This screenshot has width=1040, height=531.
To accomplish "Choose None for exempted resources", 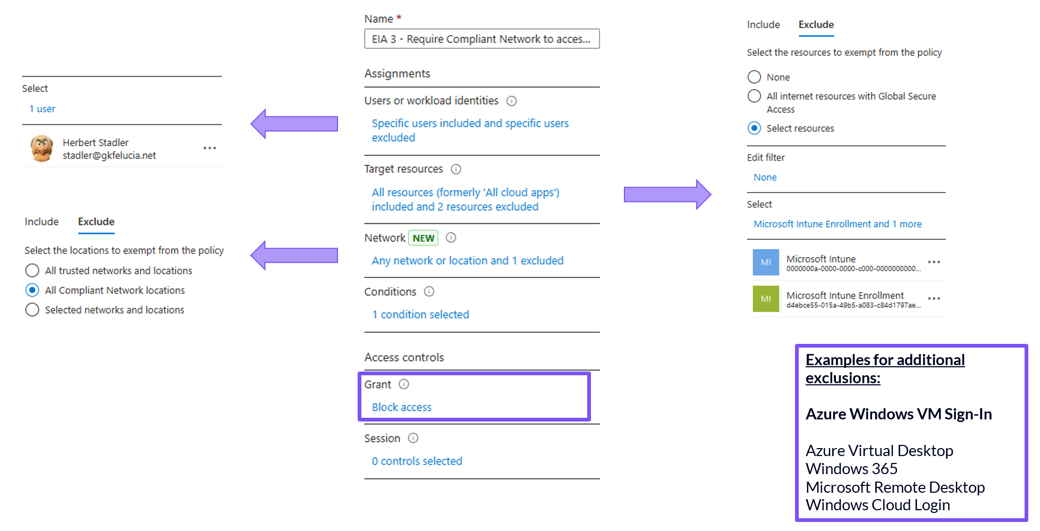I will [x=754, y=77].
